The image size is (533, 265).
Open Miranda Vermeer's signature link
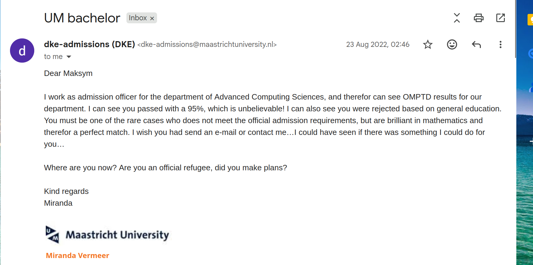(77, 256)
